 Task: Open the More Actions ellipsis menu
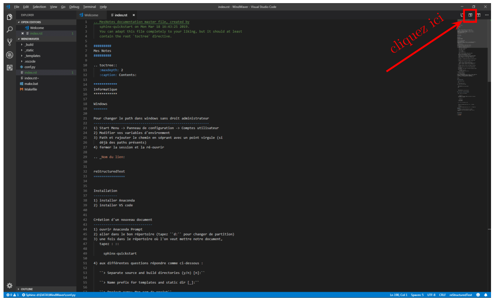[487, 15]
